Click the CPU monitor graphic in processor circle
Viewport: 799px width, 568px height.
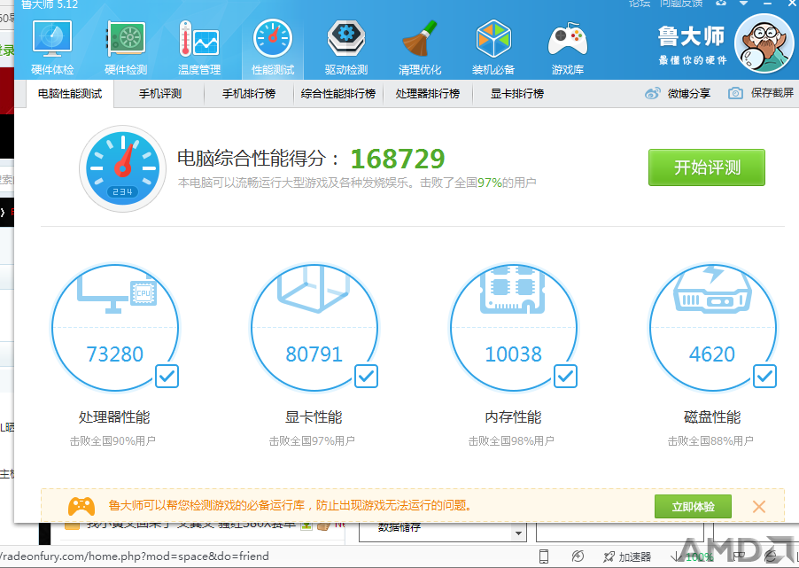[117, 295]
